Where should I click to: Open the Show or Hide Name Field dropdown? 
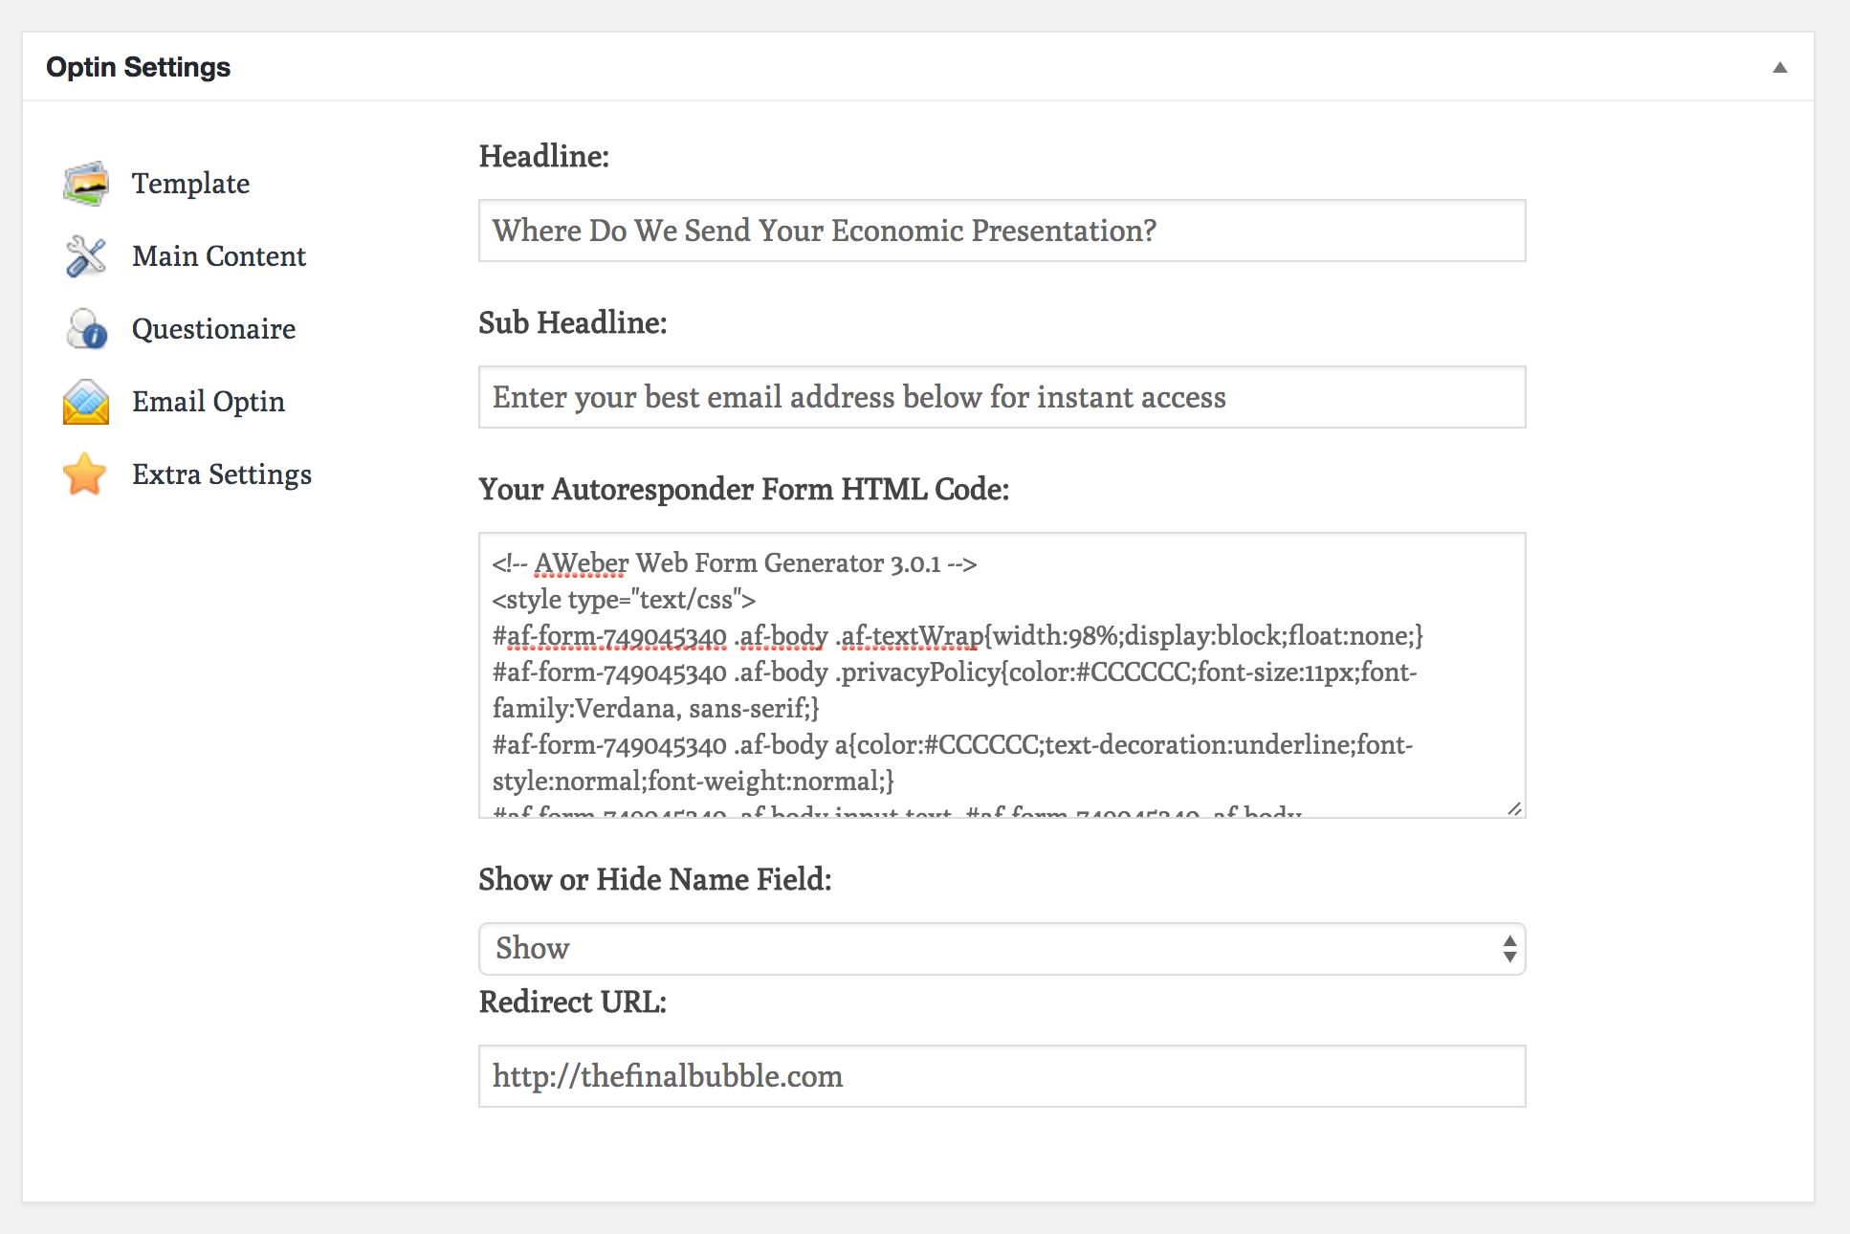click(x=1001, y=949)
